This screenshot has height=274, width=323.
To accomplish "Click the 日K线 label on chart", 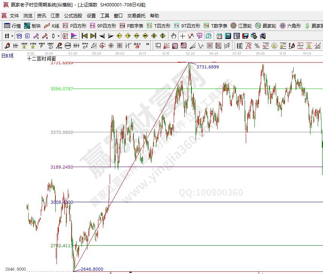I will 8,56.
